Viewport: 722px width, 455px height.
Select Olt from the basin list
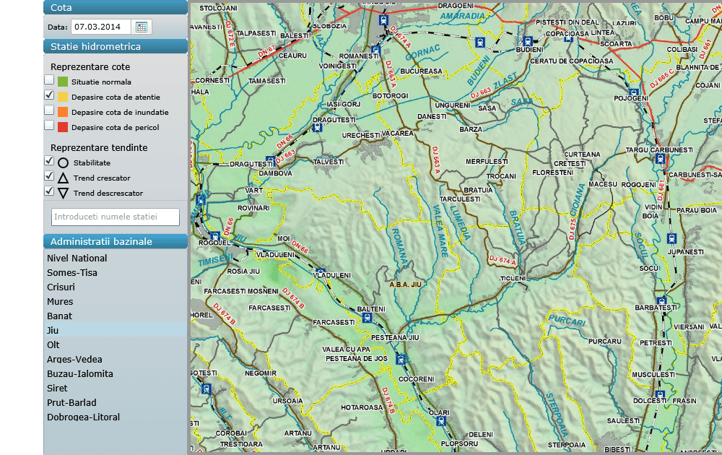[x=53, y=344]
